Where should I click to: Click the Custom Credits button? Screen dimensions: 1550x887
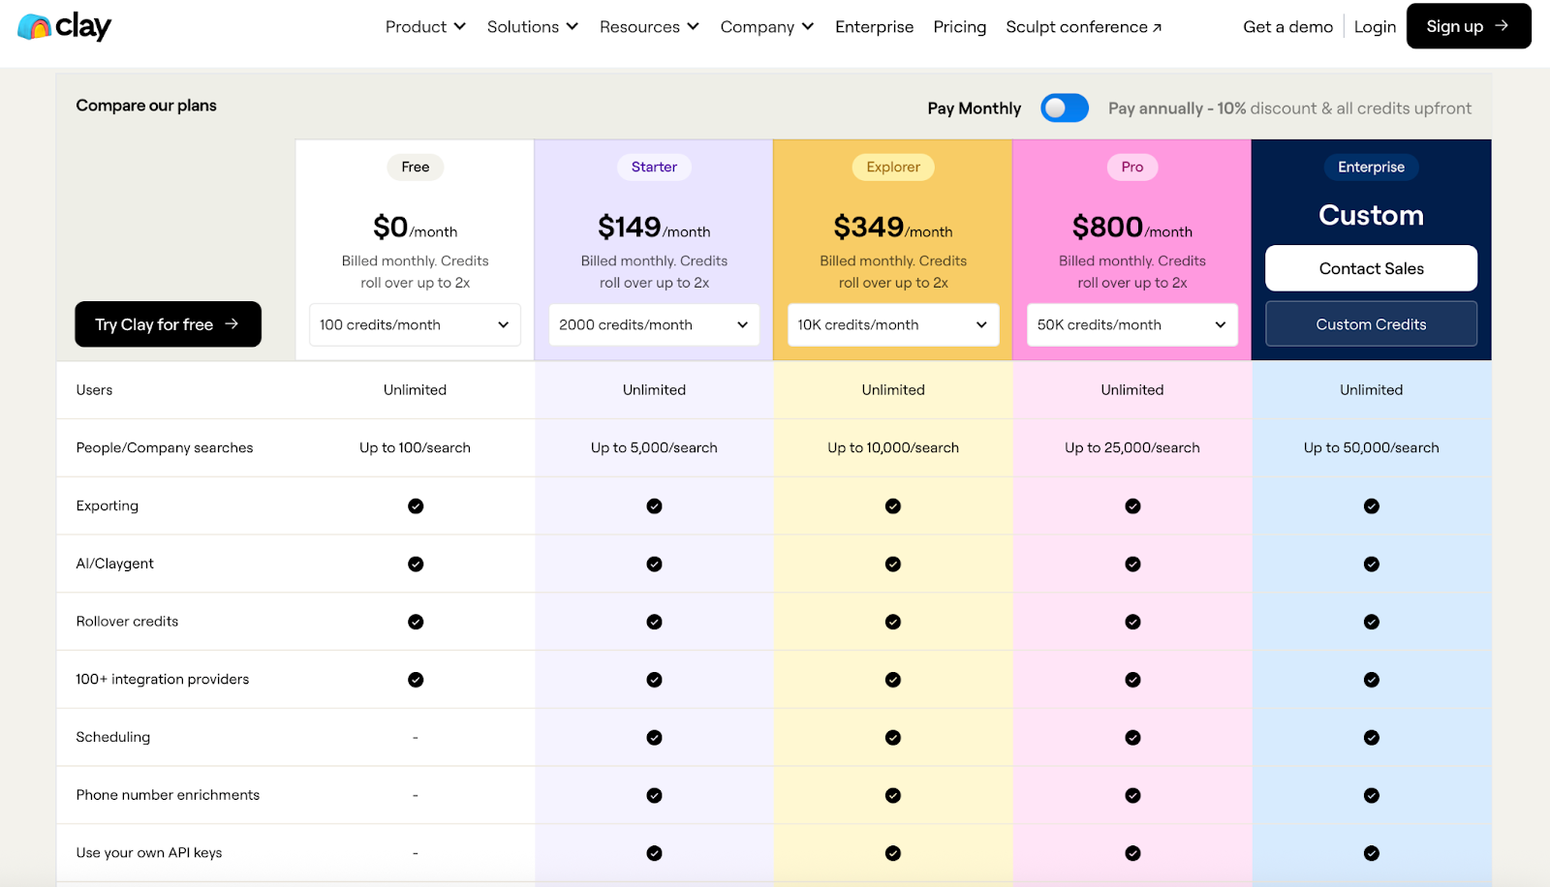(x=1371, y=324)
